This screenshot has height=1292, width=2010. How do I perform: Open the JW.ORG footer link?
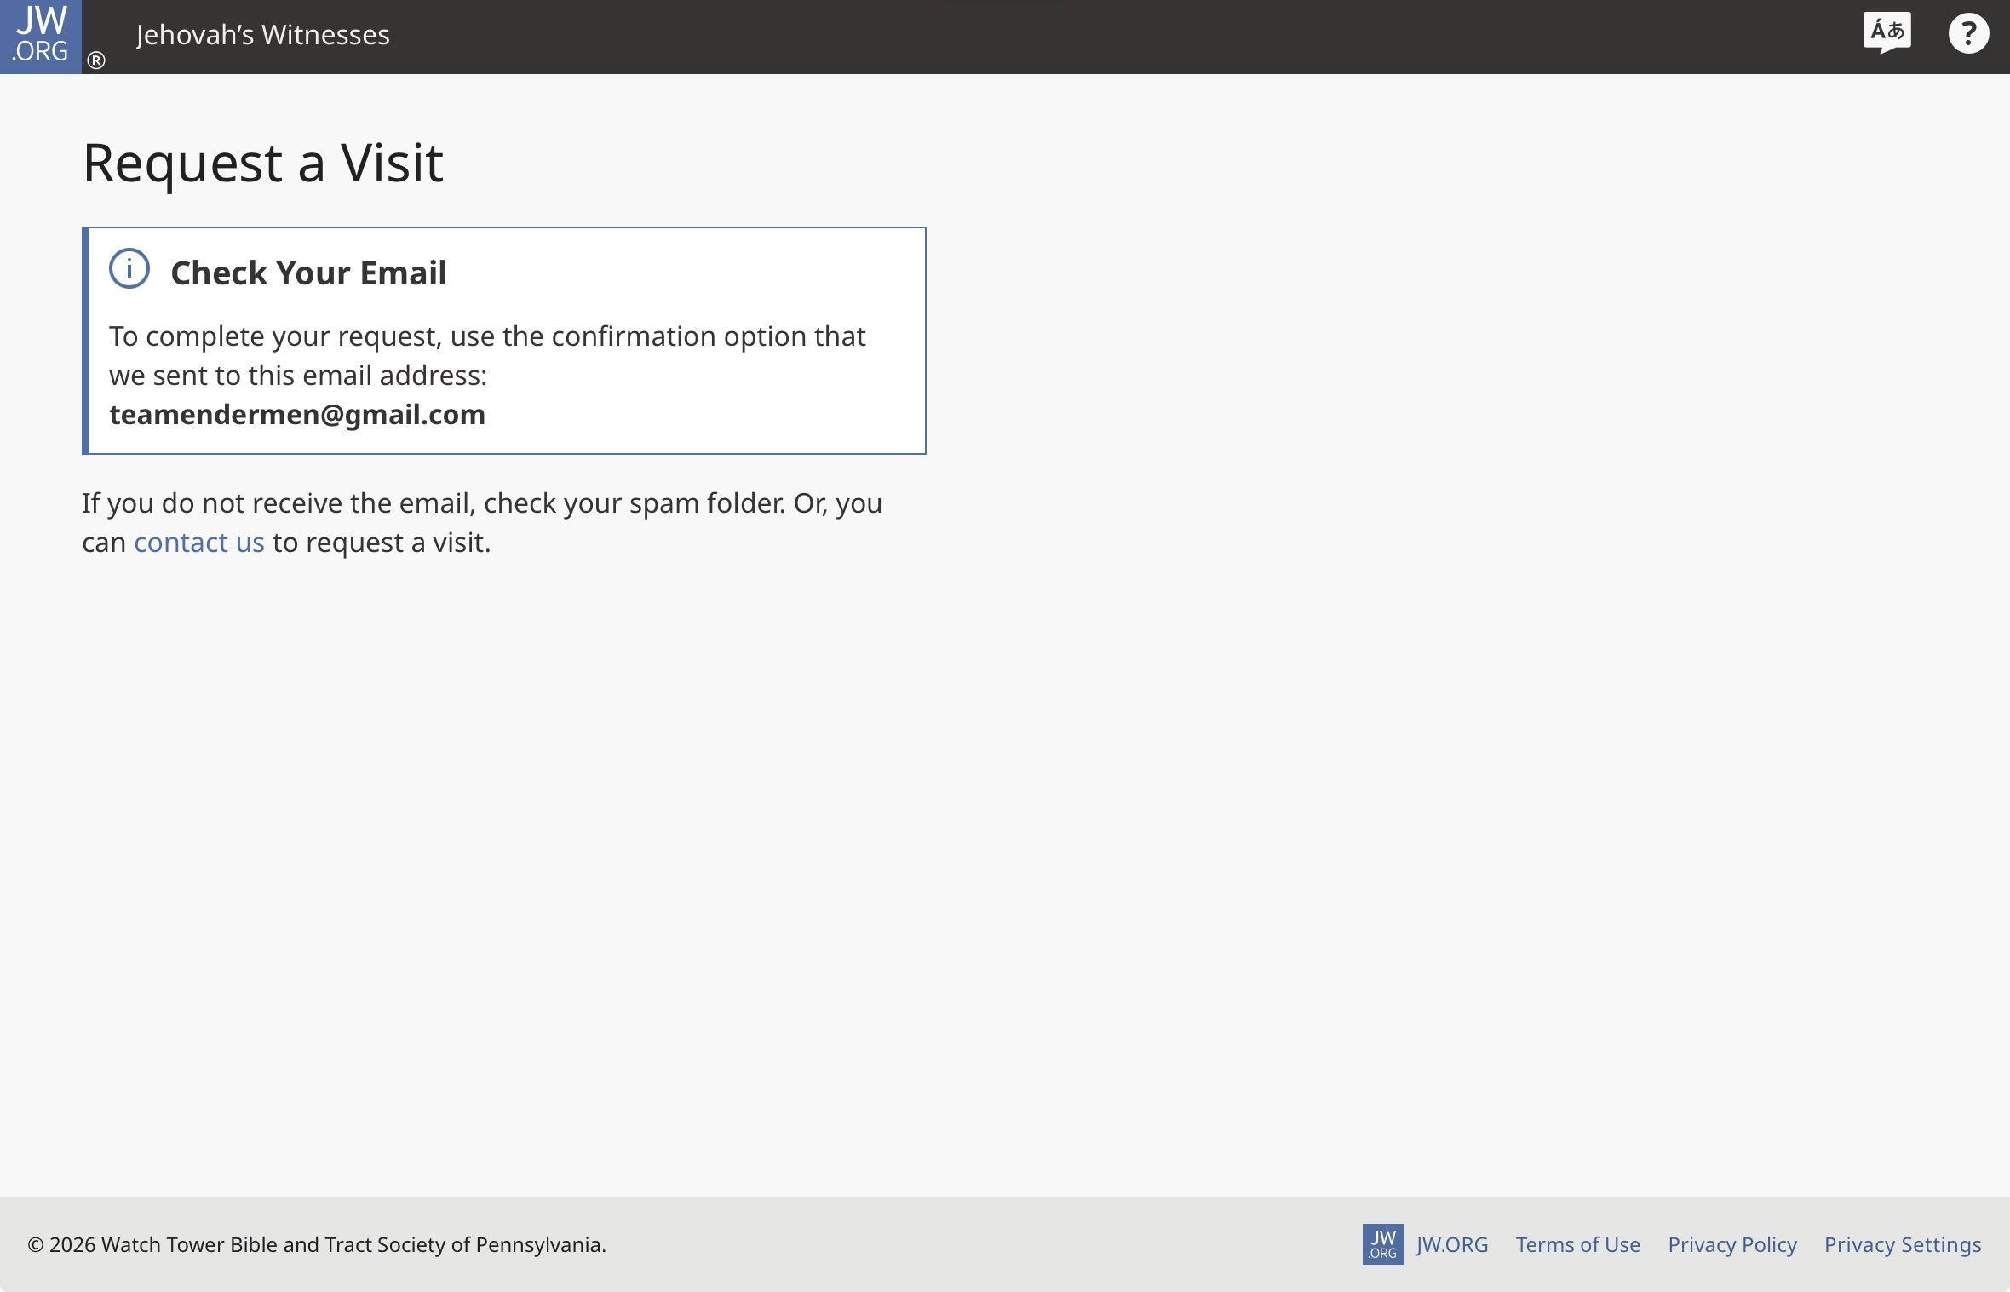tap(1452, 1244)
